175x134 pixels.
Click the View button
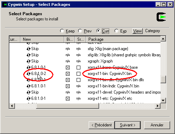pyautogui.click(x=138, y=31)
